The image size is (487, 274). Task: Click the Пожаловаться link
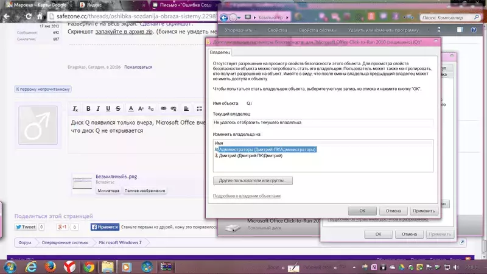click(138, 67)
